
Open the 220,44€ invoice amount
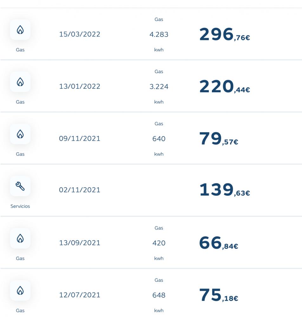click(225, 87)
